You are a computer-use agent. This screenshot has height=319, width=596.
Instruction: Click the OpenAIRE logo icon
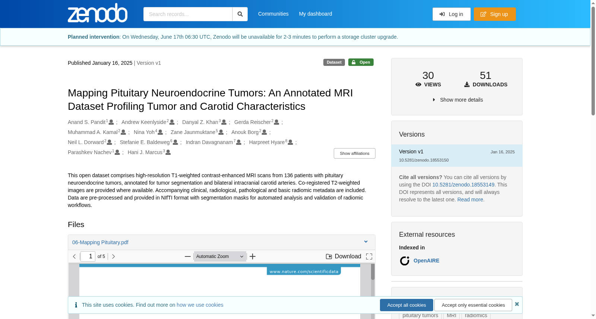[x=405, y=261]
